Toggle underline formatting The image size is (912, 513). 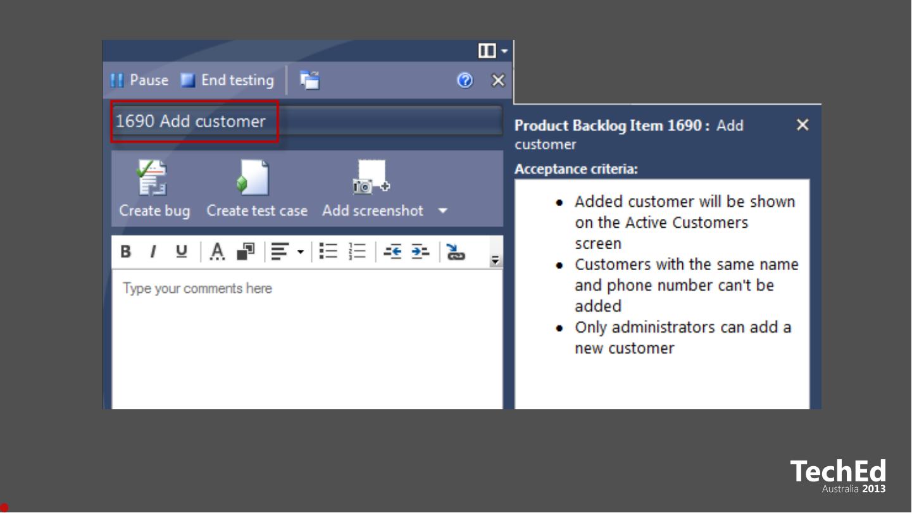click(x=182, y=252)
